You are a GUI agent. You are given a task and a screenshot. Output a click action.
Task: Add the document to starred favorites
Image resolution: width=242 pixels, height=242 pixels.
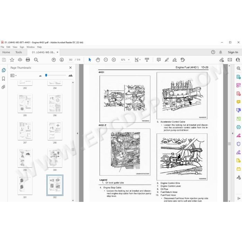click(12, 60)
